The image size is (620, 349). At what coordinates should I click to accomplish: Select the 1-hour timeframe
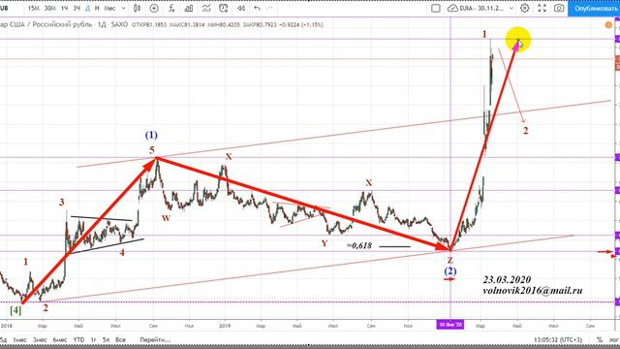65,9
